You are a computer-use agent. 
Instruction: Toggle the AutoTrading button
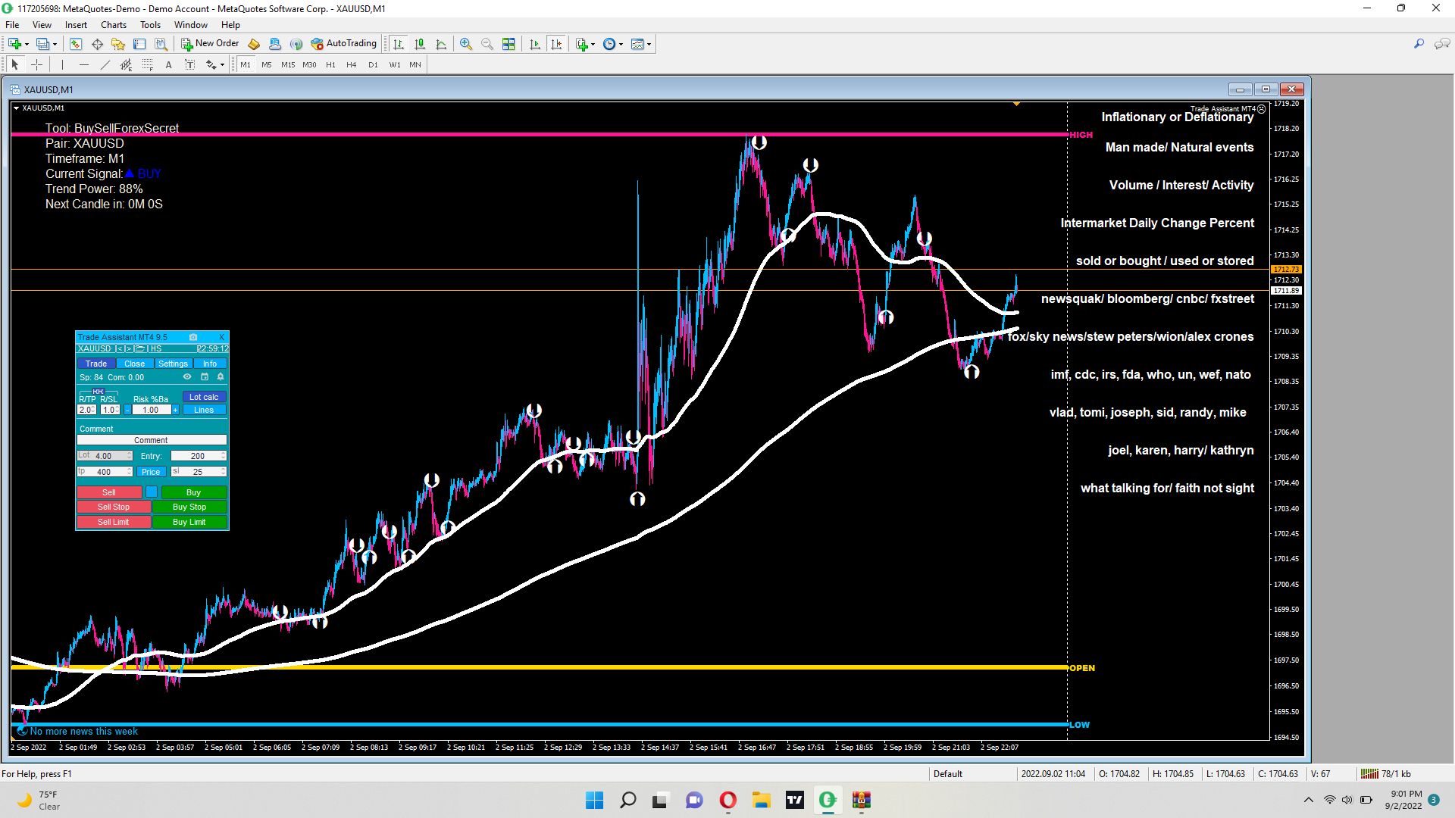(343, 44)
